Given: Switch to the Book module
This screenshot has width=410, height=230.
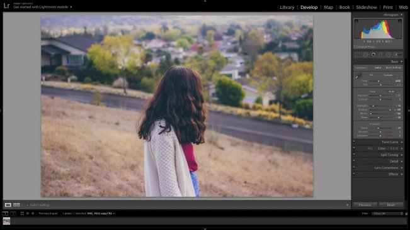Looking at the screenshot, I should [345, 8].
